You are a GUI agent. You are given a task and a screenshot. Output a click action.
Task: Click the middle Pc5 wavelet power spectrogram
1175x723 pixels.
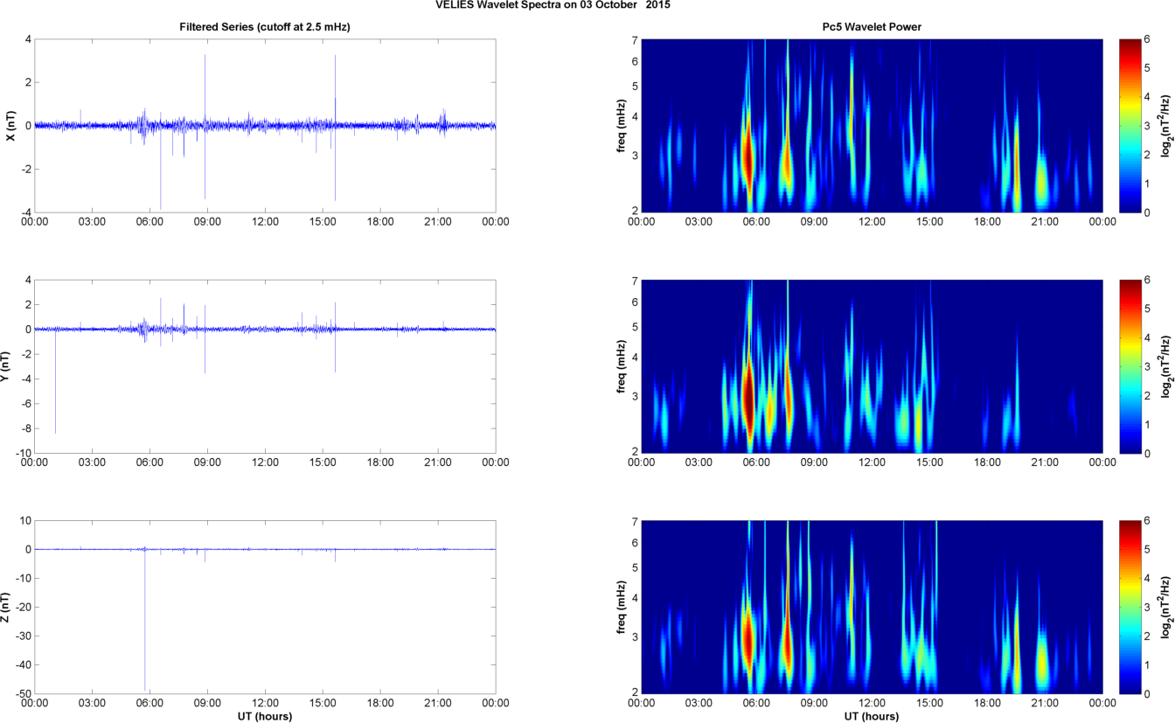872,366
